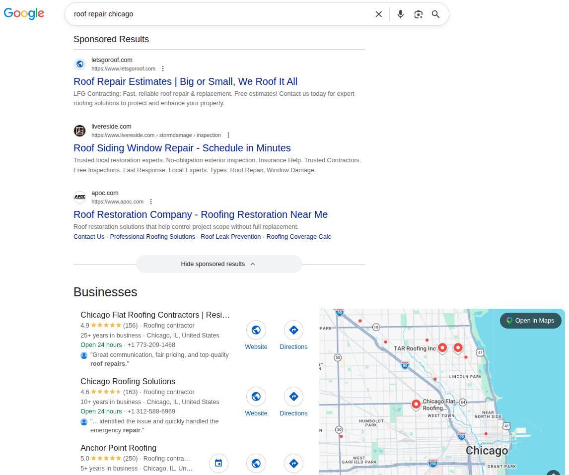This screenshot has width=569, height=475.
Task: Click the unlabeled map pin right of TAR Roofing
Action: tap(458, 347)
